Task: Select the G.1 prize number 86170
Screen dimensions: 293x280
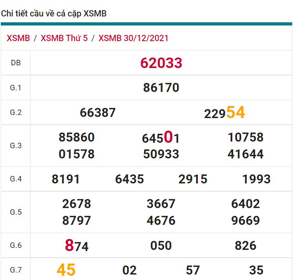Action: point(161,88)
